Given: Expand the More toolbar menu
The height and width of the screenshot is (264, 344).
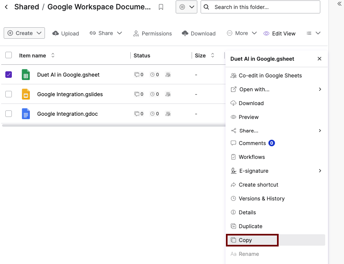Looking at the screenshot, I should (241, 33).
